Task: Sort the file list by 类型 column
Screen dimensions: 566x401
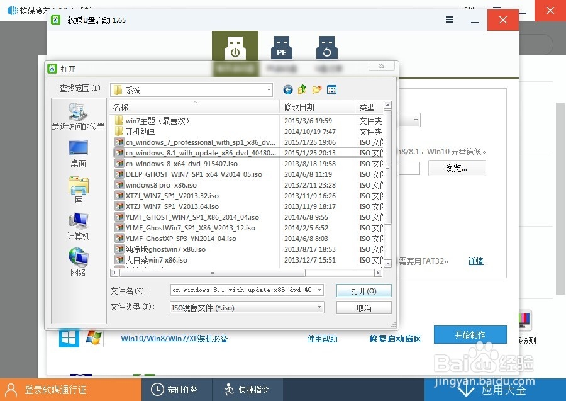Action: [x=369, y=107]
